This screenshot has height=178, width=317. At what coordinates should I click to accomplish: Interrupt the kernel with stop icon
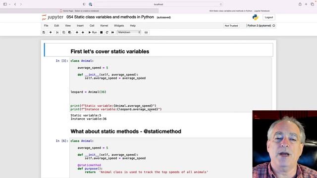101,32
